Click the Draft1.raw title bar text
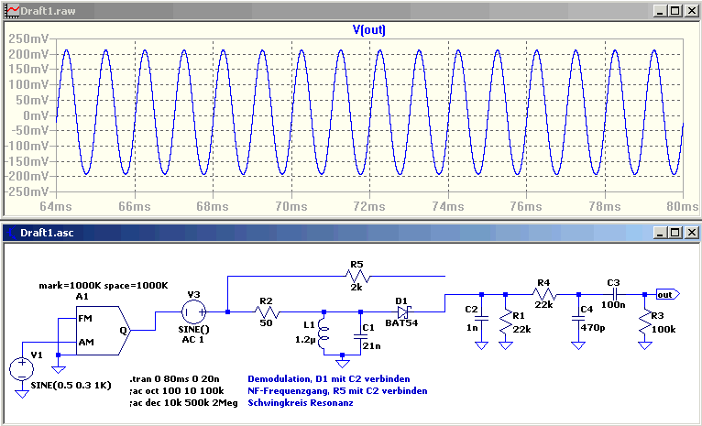Screen dimensions: 702x426 48,11
